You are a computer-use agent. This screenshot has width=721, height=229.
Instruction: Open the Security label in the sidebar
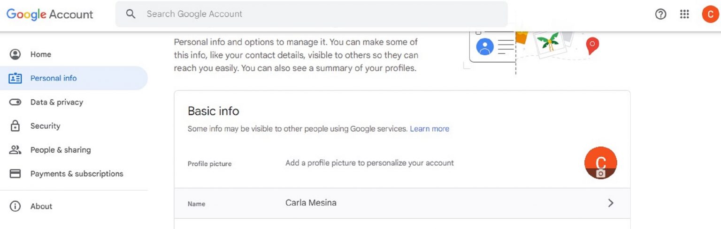[45, 126]
